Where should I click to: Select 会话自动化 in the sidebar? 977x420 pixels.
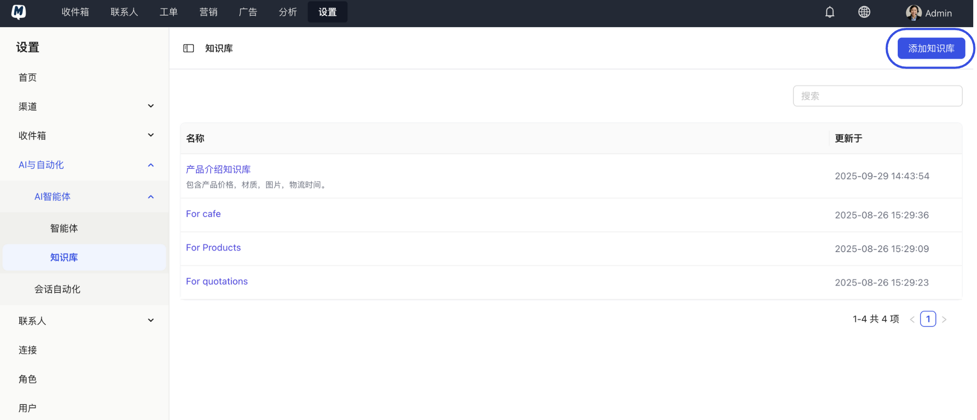(57, 289)
